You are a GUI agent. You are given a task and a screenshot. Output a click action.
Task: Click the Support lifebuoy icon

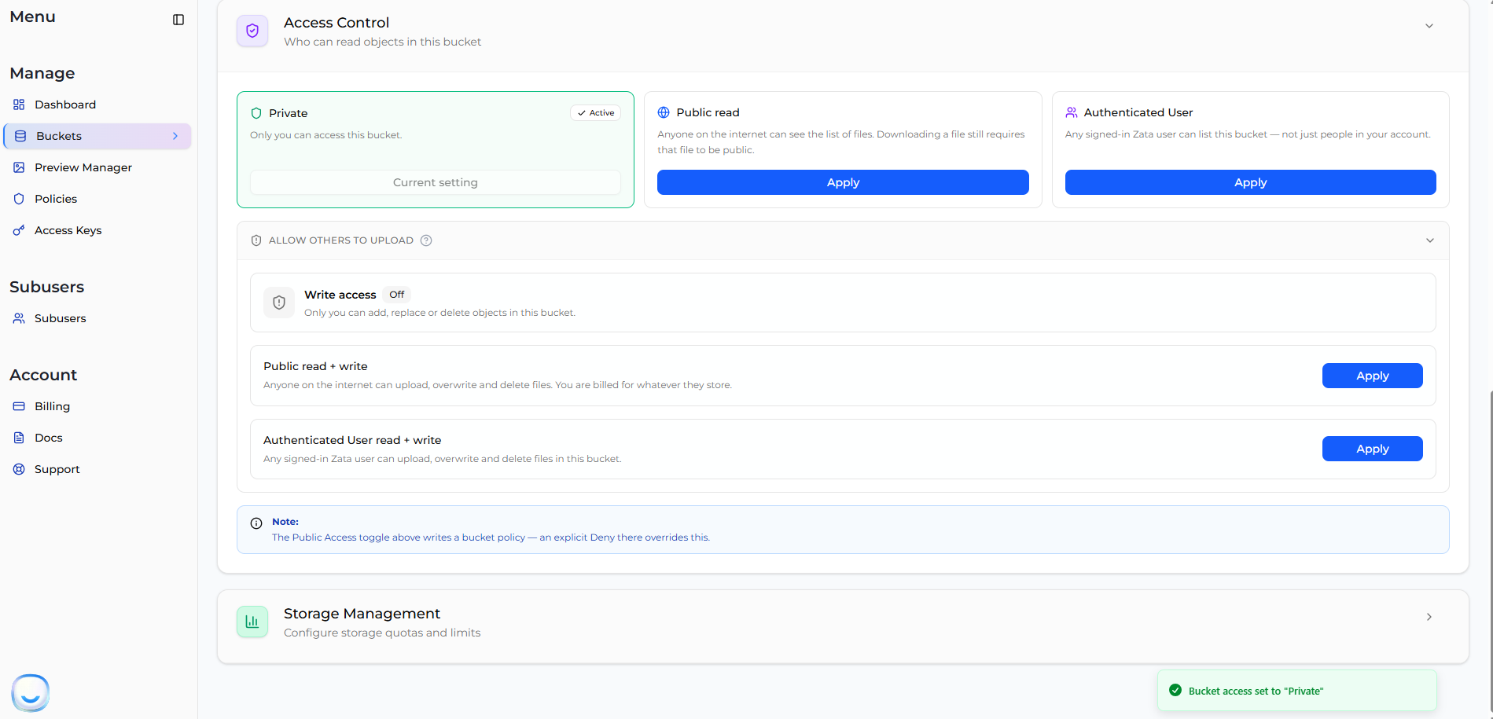(19, 469)
